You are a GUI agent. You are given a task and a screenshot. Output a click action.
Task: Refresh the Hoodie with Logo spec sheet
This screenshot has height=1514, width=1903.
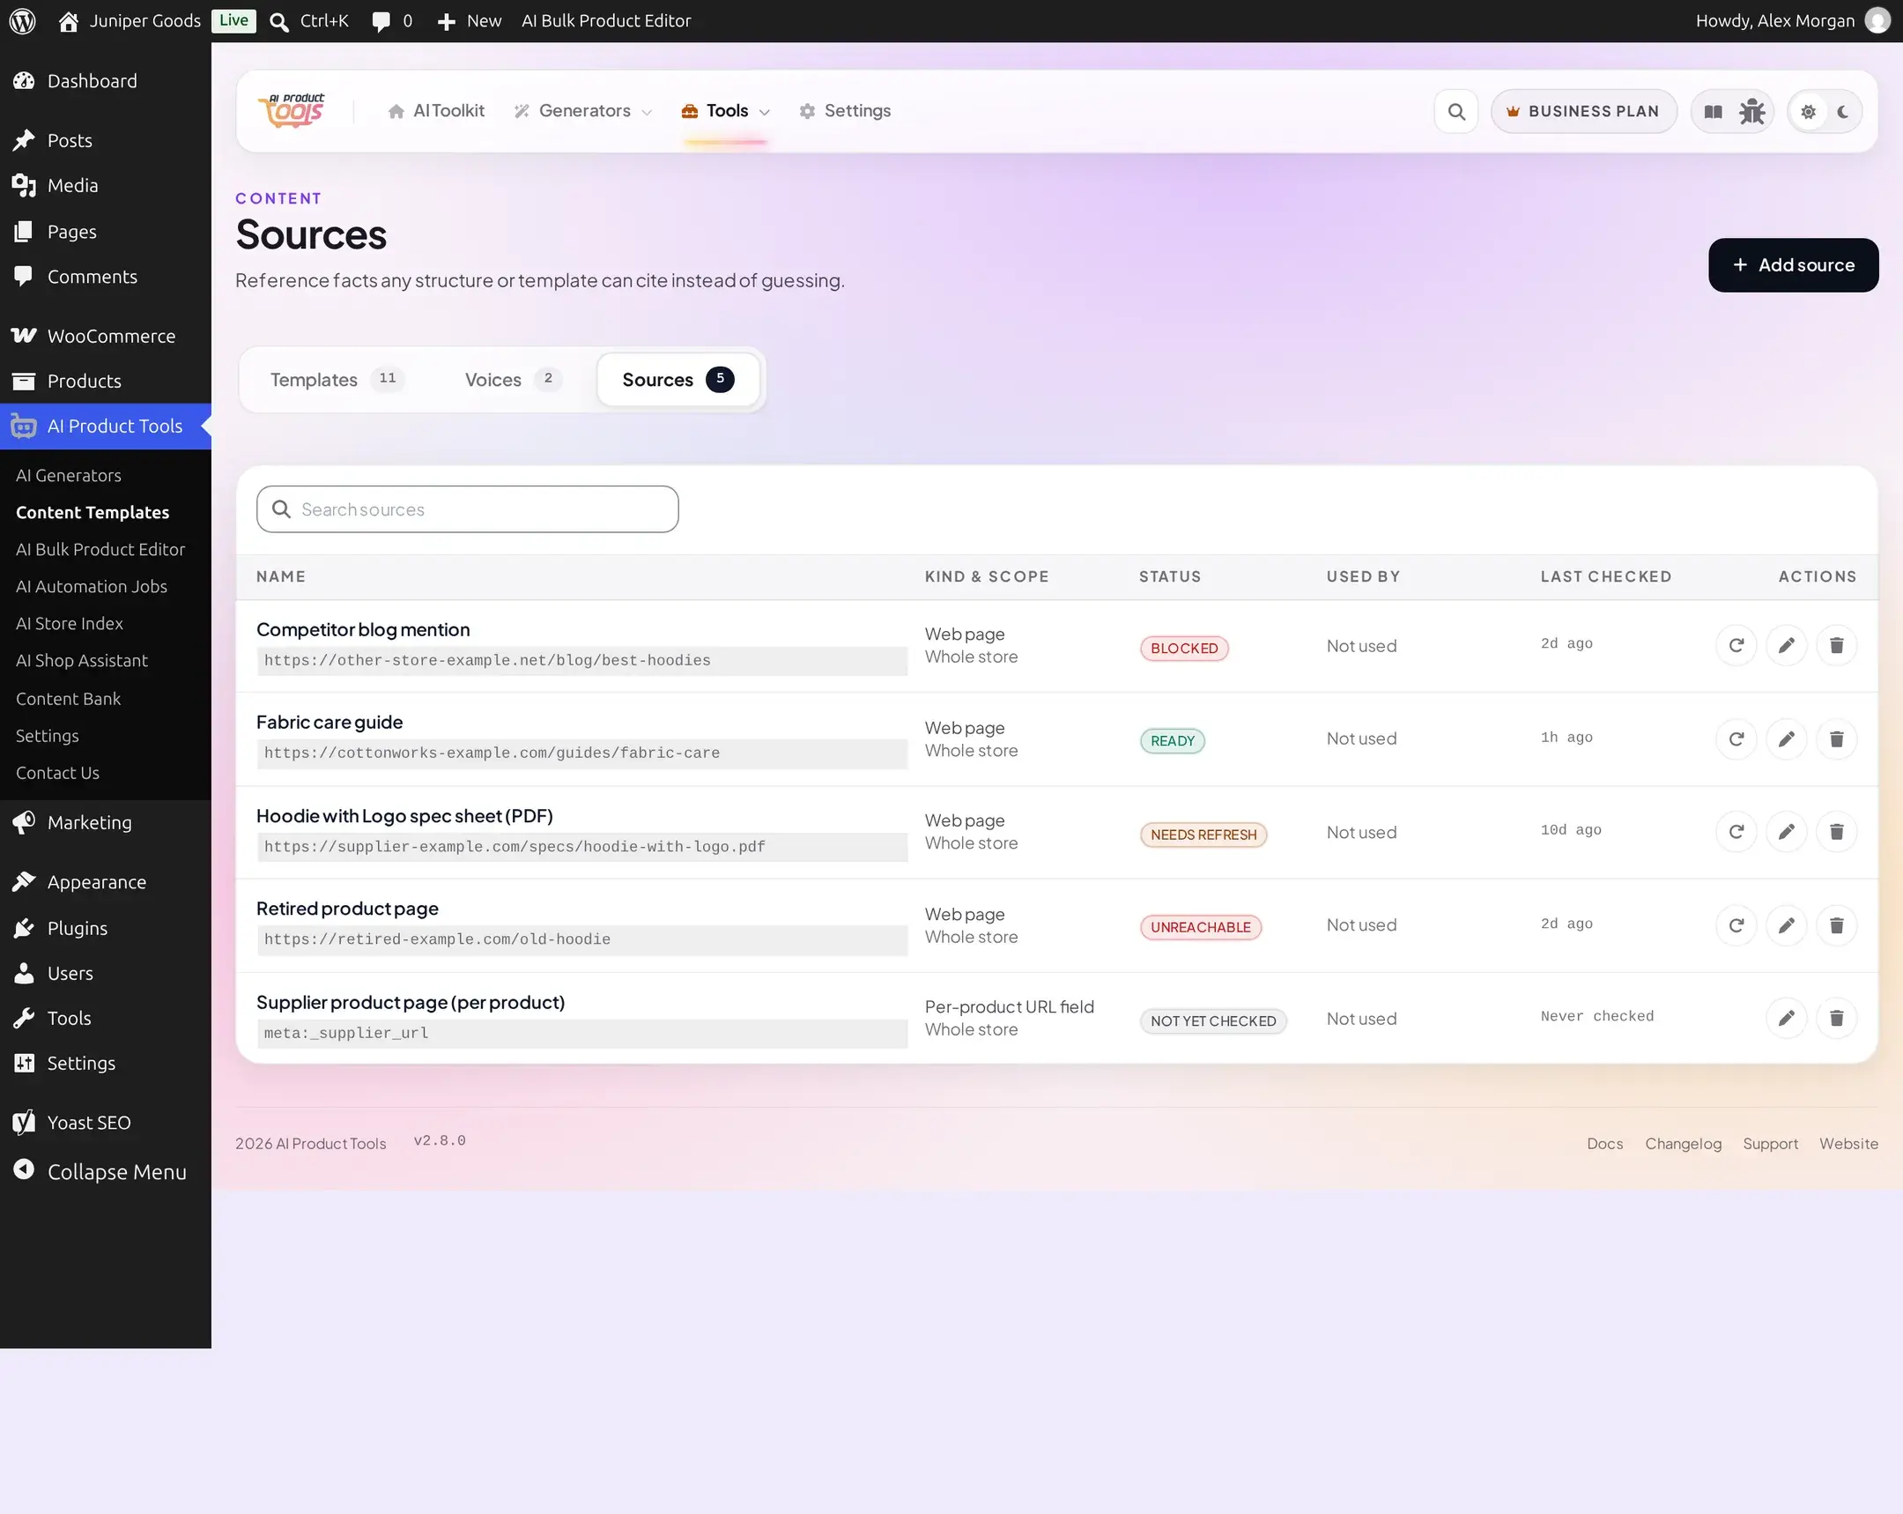(1736, 832)
